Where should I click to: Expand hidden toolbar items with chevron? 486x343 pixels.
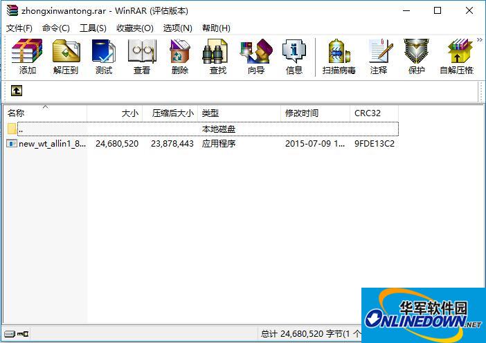480,39
